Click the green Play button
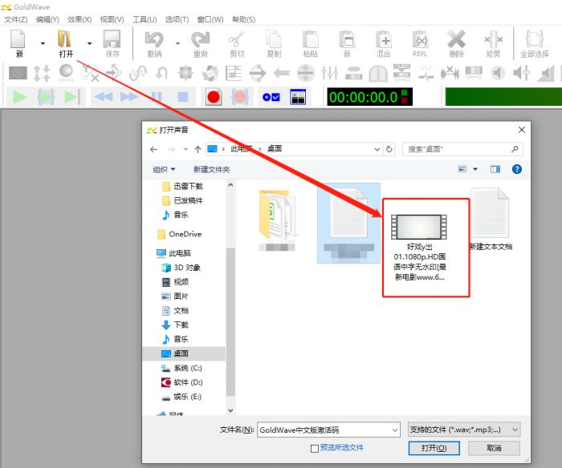Viewport: 562px width, 468px height. tap(19, 97)
